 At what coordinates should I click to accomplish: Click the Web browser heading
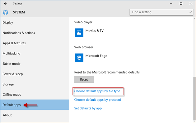(x=84, y=47)
